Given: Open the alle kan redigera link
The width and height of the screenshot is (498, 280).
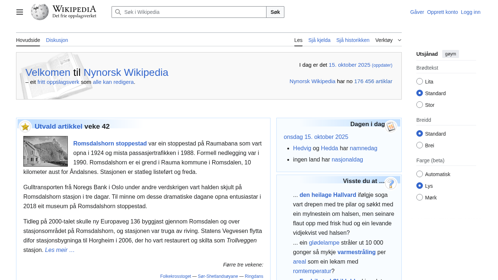Looking at the screenshot, I should click(x=113, y=82).
